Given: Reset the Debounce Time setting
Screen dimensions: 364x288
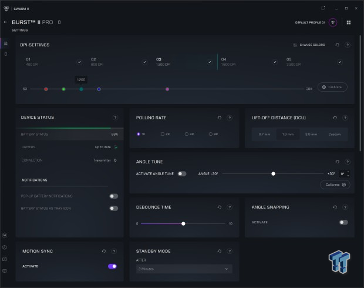Looking at the screenshot, I should click(x=219, y=207).
